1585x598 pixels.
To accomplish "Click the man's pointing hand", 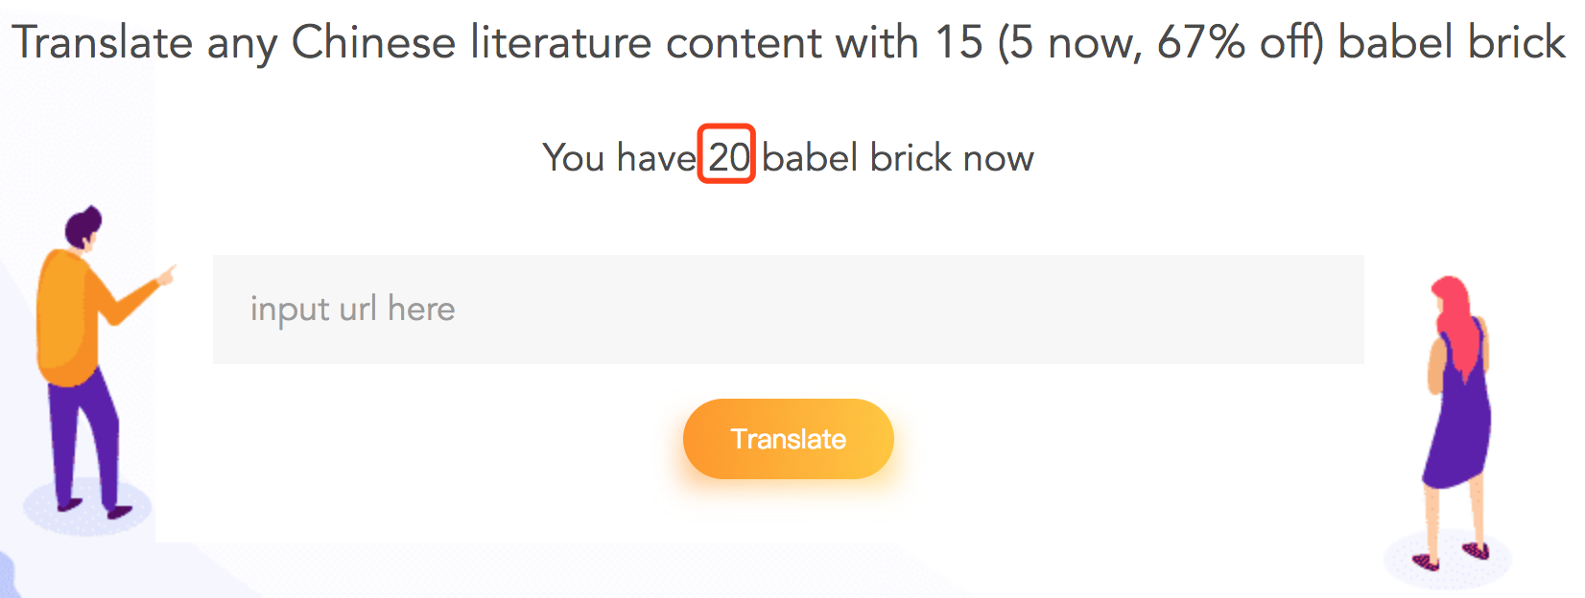I will [x=167, y=276].
